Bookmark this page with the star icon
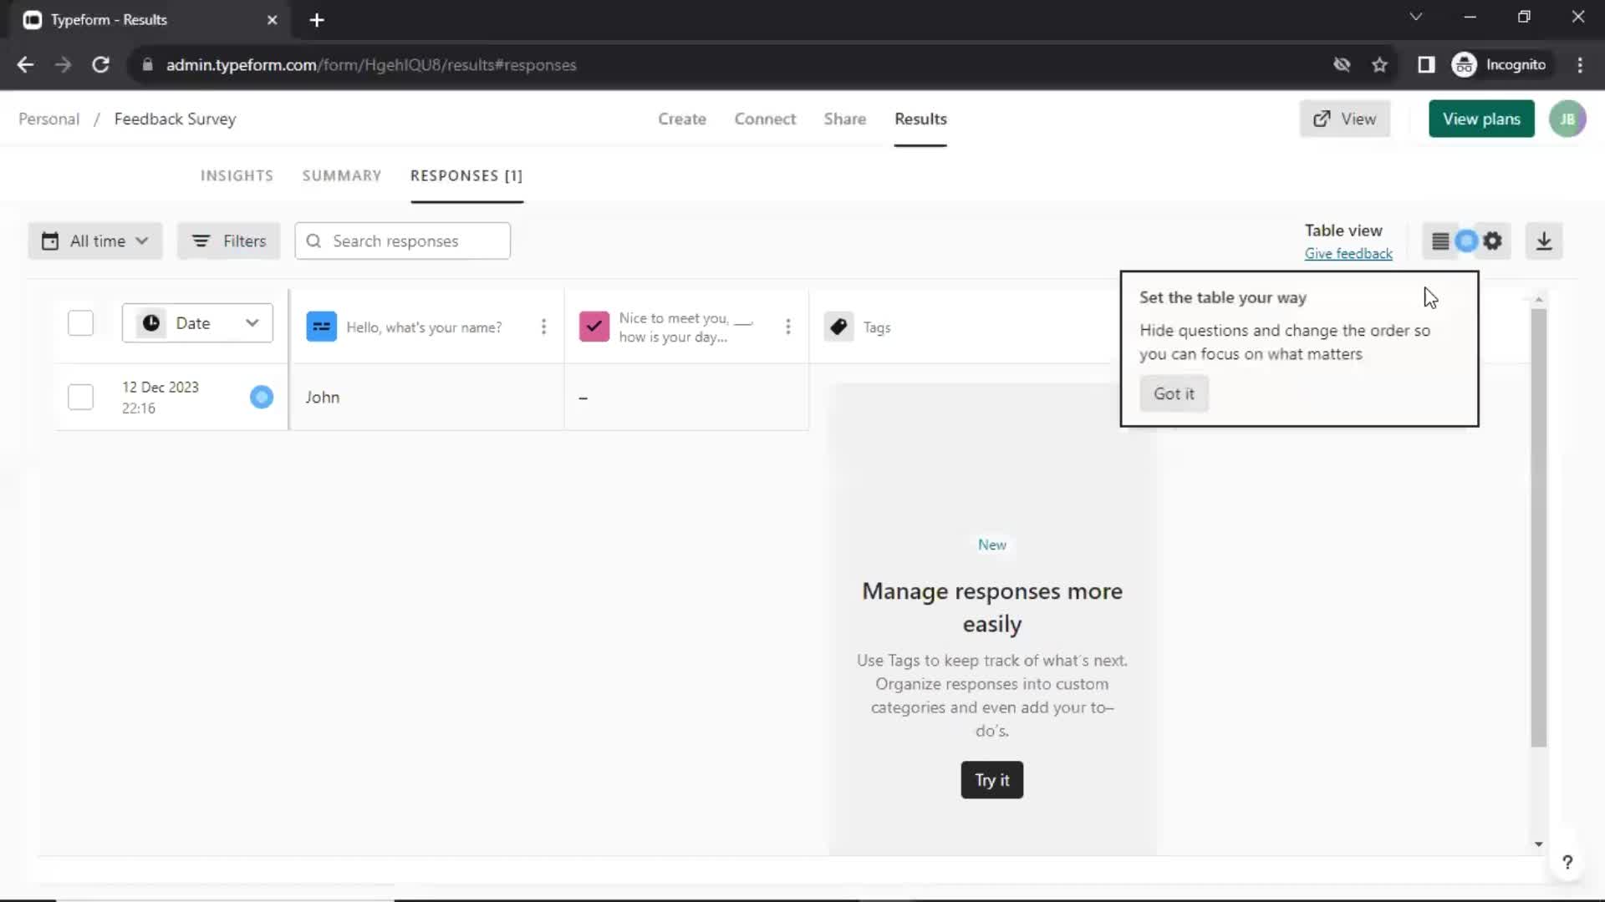1605x902 pixels. pos(1379,65)
